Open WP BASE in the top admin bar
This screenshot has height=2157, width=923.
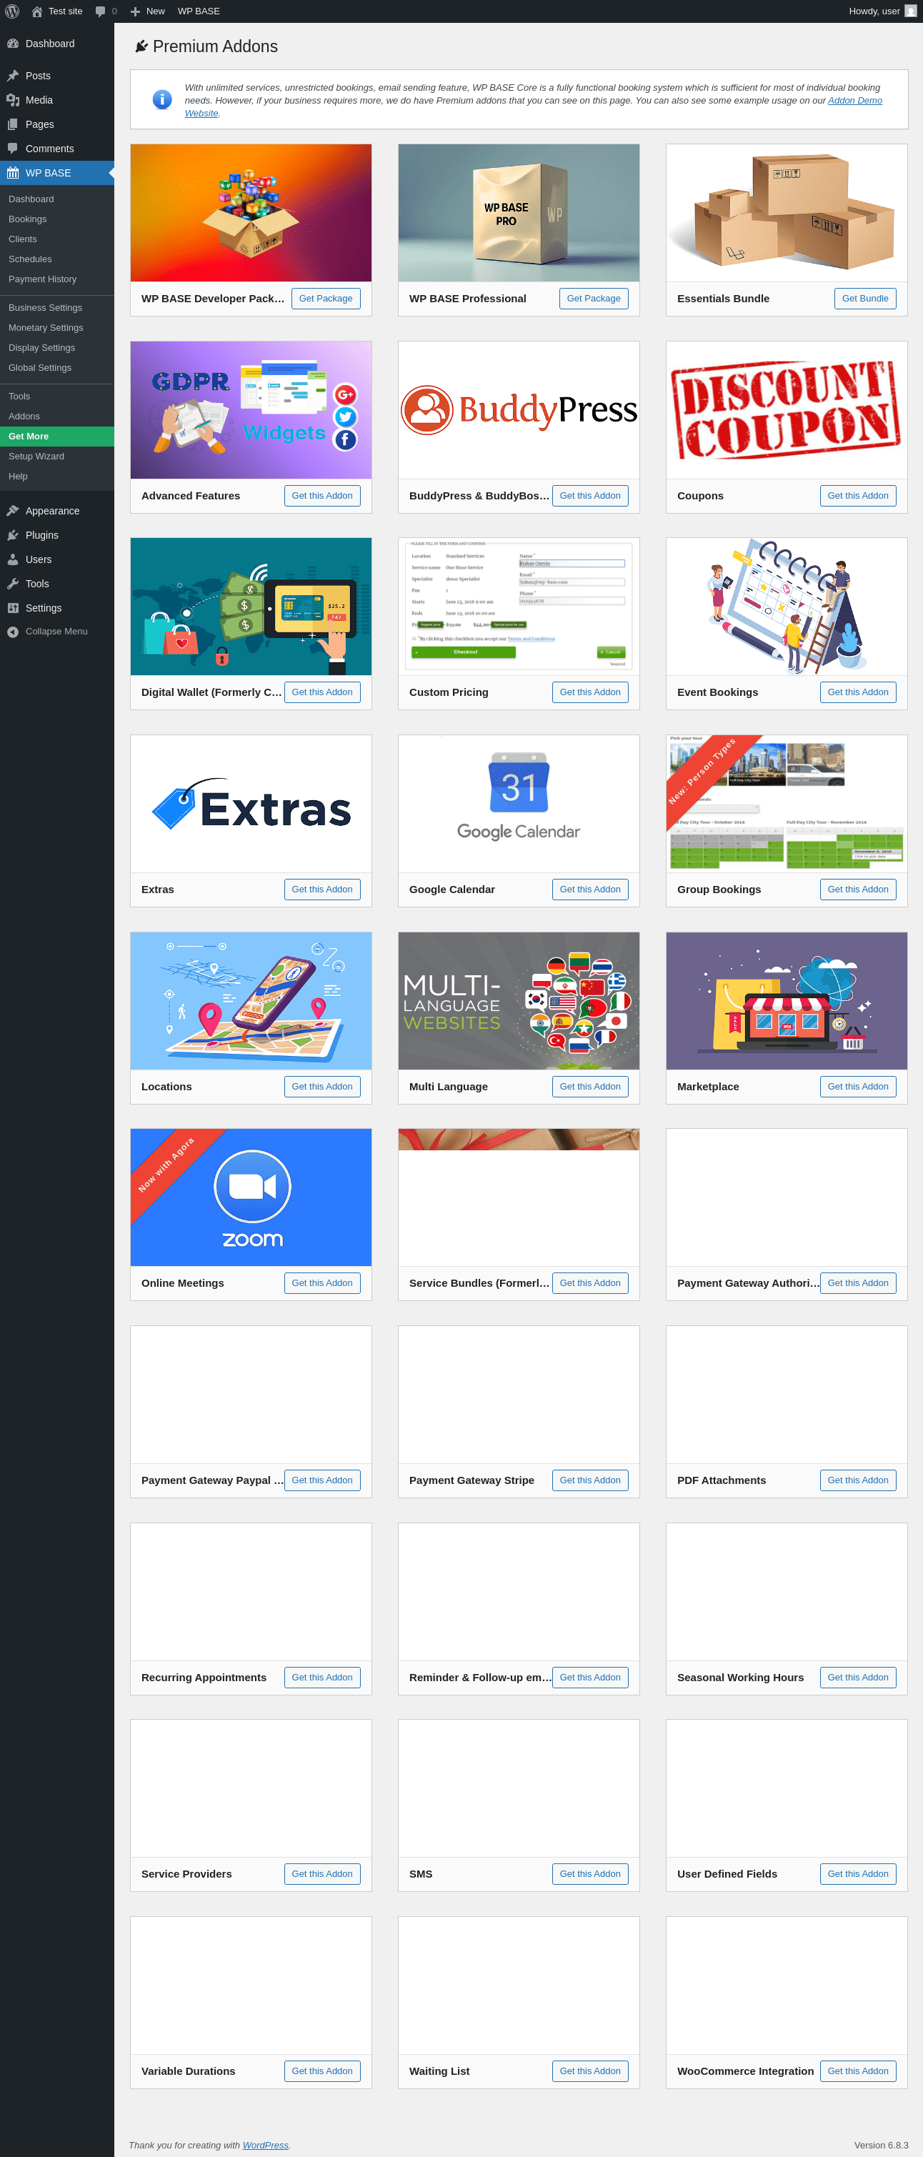(199, 11)
